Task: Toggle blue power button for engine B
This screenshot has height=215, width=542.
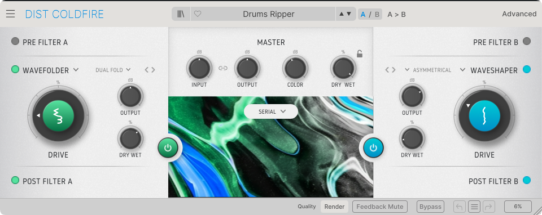Action: [373, 148]
